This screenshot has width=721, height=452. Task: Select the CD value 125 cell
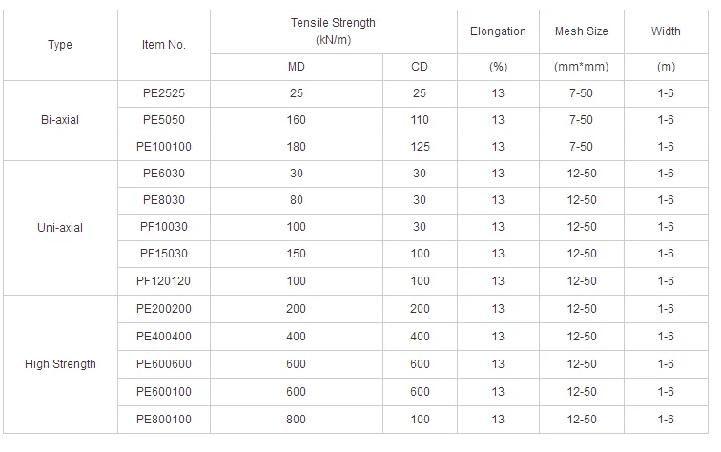pos(420,147)
